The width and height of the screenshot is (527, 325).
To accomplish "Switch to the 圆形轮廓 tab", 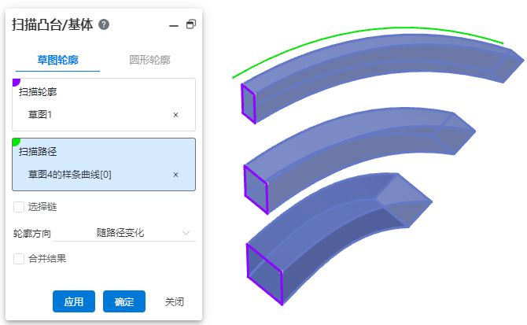I will pyautogui.click(x=150, y=60).
